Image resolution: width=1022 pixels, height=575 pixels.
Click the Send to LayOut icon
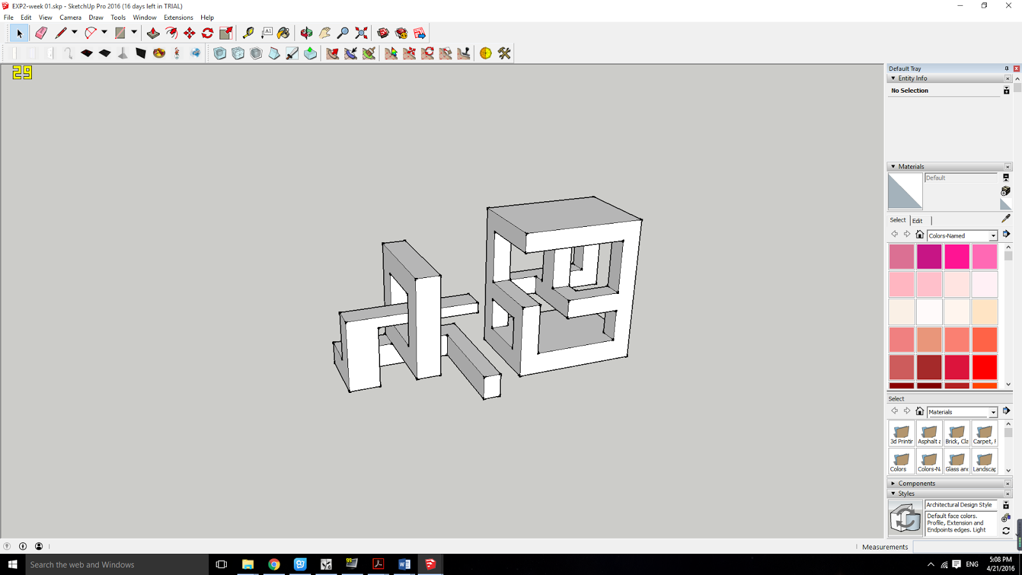pos(420,33)
